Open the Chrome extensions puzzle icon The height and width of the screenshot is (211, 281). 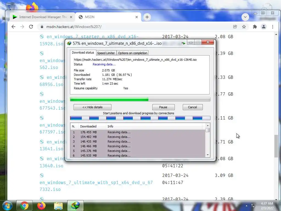[255, 27]
